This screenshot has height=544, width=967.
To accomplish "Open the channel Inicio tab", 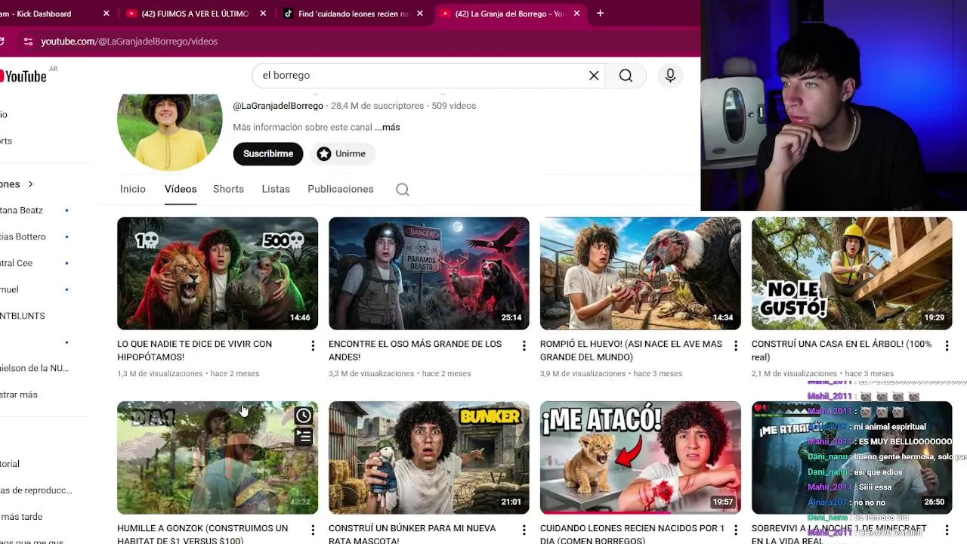I will 132,189.
